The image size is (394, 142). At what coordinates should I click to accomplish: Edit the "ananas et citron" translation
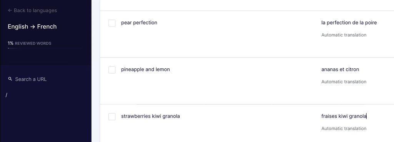pos(340,69)
